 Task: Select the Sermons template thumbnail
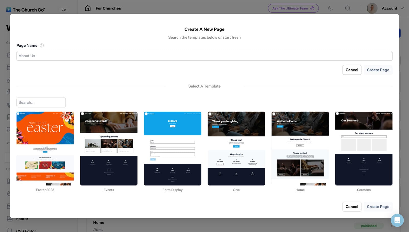(x=364, y=149)
